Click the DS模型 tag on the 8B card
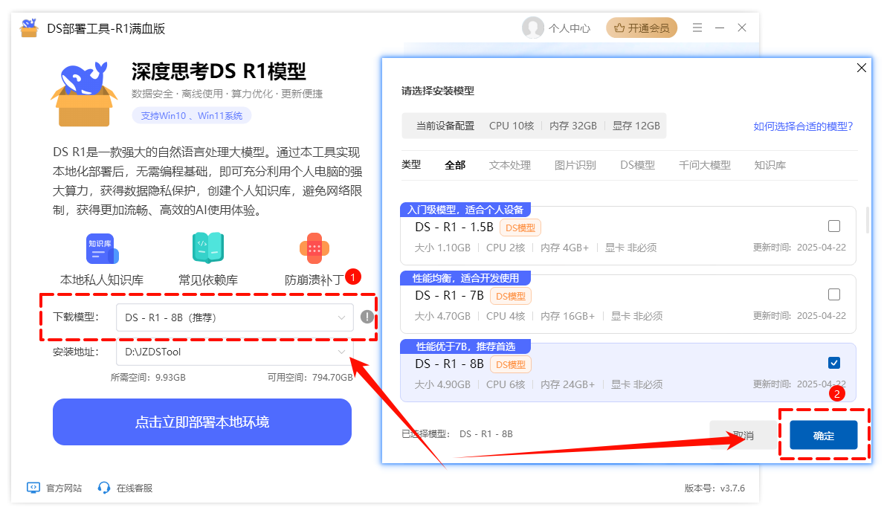Image resolution: width=884 pixels, height=513 pixels. pyautogui.click(x=510, y=365)
